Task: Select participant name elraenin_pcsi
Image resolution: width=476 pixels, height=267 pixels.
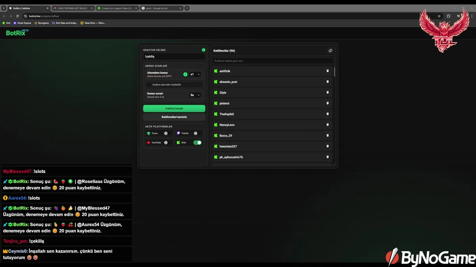Action: 228,82
